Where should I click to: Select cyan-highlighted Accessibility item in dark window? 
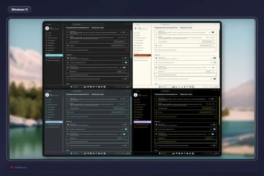[54, 55]
